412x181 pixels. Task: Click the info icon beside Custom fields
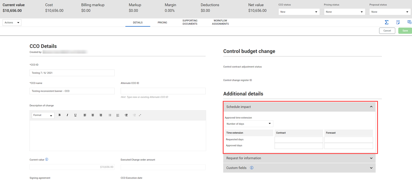point(252,168)
